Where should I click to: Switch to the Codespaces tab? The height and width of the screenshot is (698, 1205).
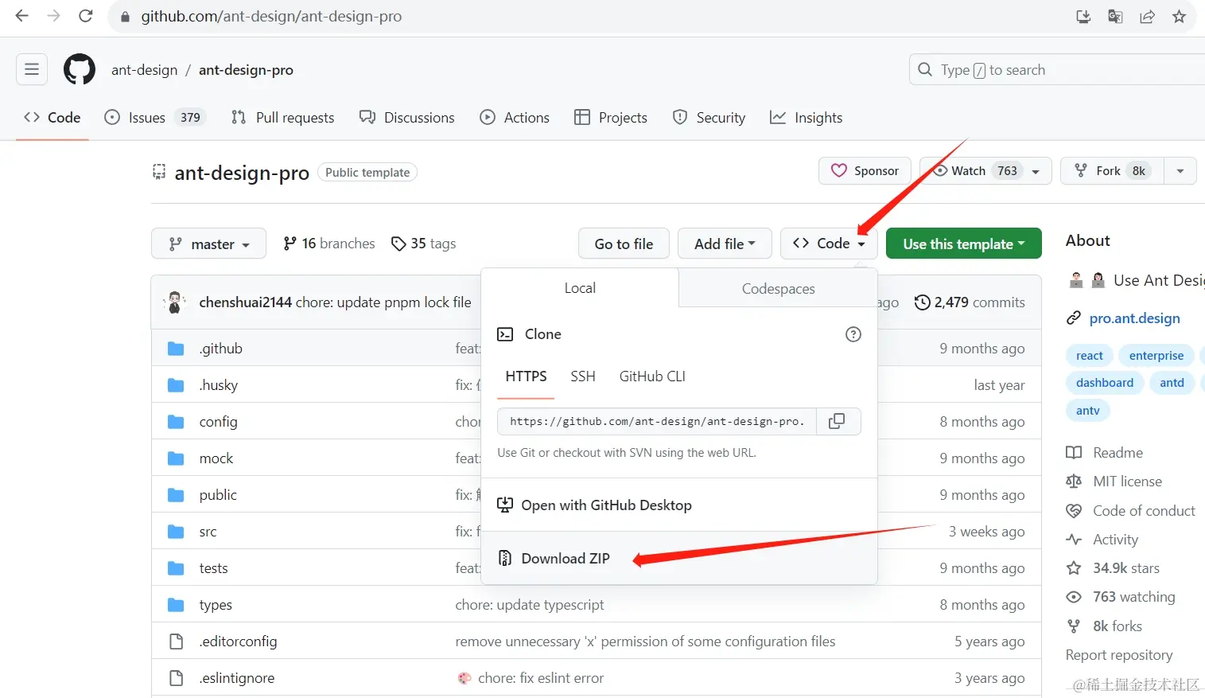click(778, 288)
